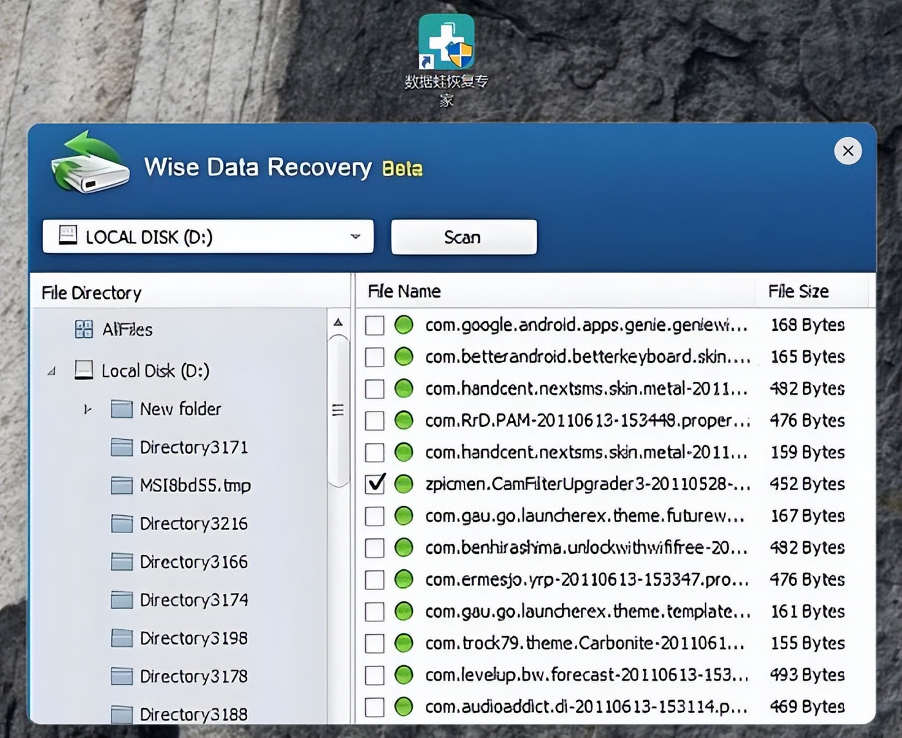Click green status dot for com.google.android.apps.genie file
This screenshot has height=738, width=902.
point(404,325)
